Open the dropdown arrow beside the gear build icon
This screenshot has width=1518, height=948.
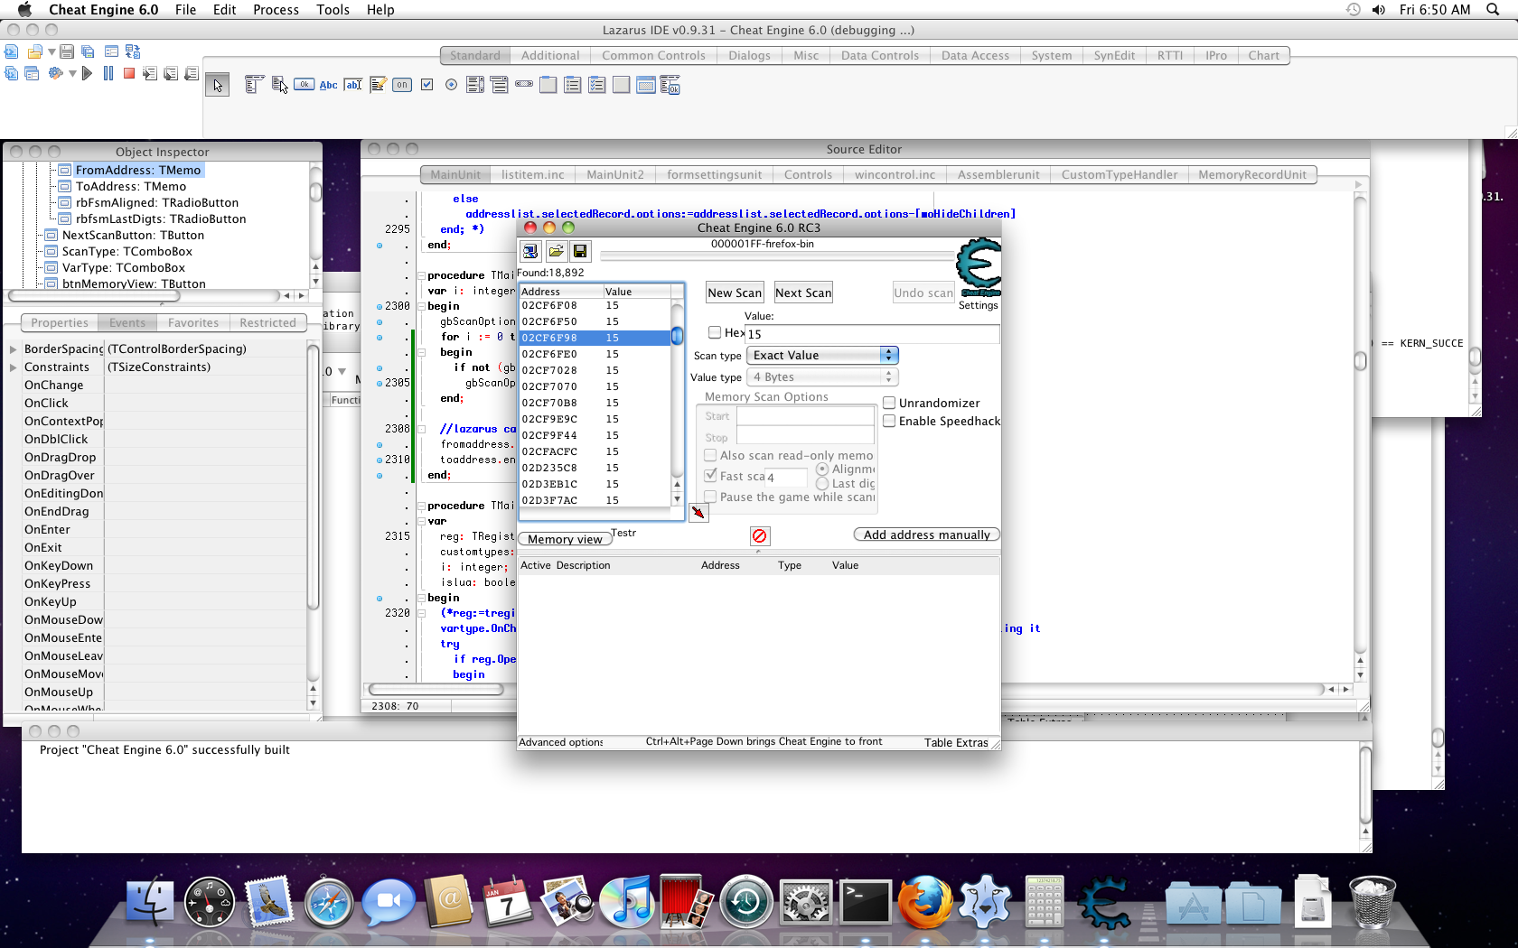[72, 74]
